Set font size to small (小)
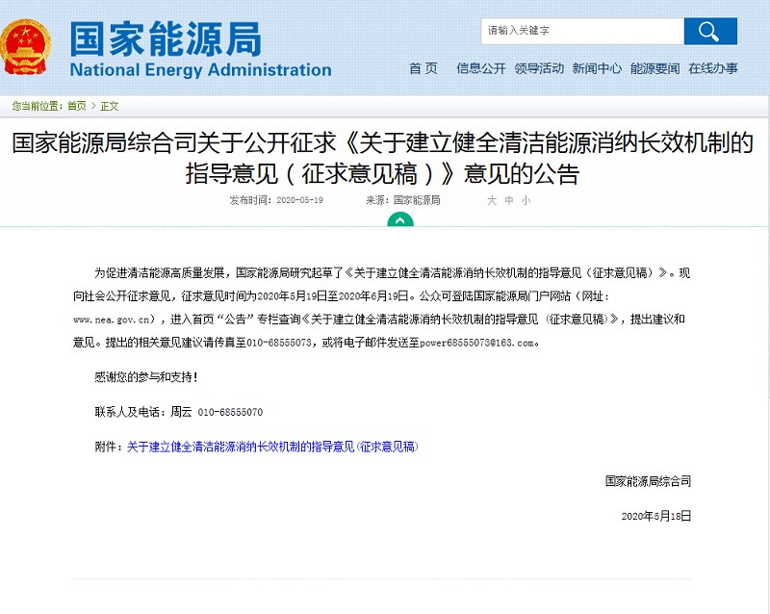 coord(526,200)
